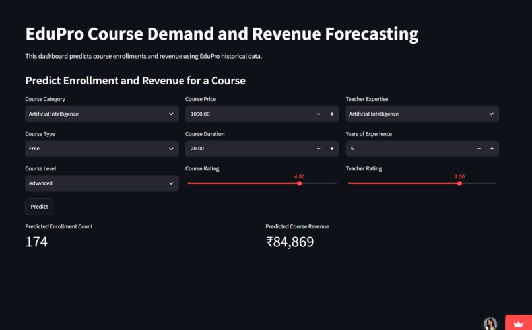Click the Teacher Rating slider handle

(459, 183)
